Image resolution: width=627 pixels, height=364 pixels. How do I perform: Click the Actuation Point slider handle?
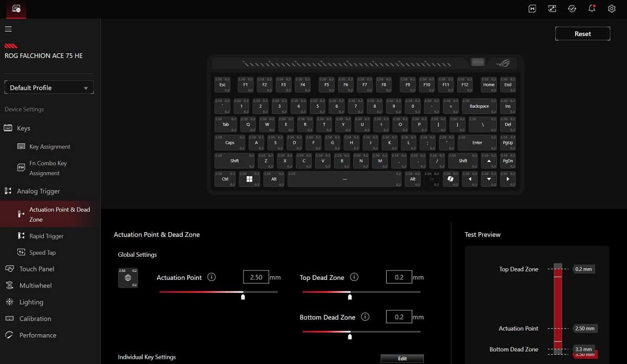pyautogui.click(x=243, y=297)
